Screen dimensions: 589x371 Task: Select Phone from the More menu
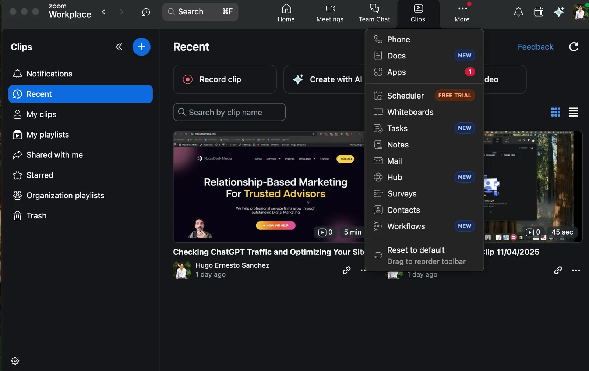(x=424, y=39)
